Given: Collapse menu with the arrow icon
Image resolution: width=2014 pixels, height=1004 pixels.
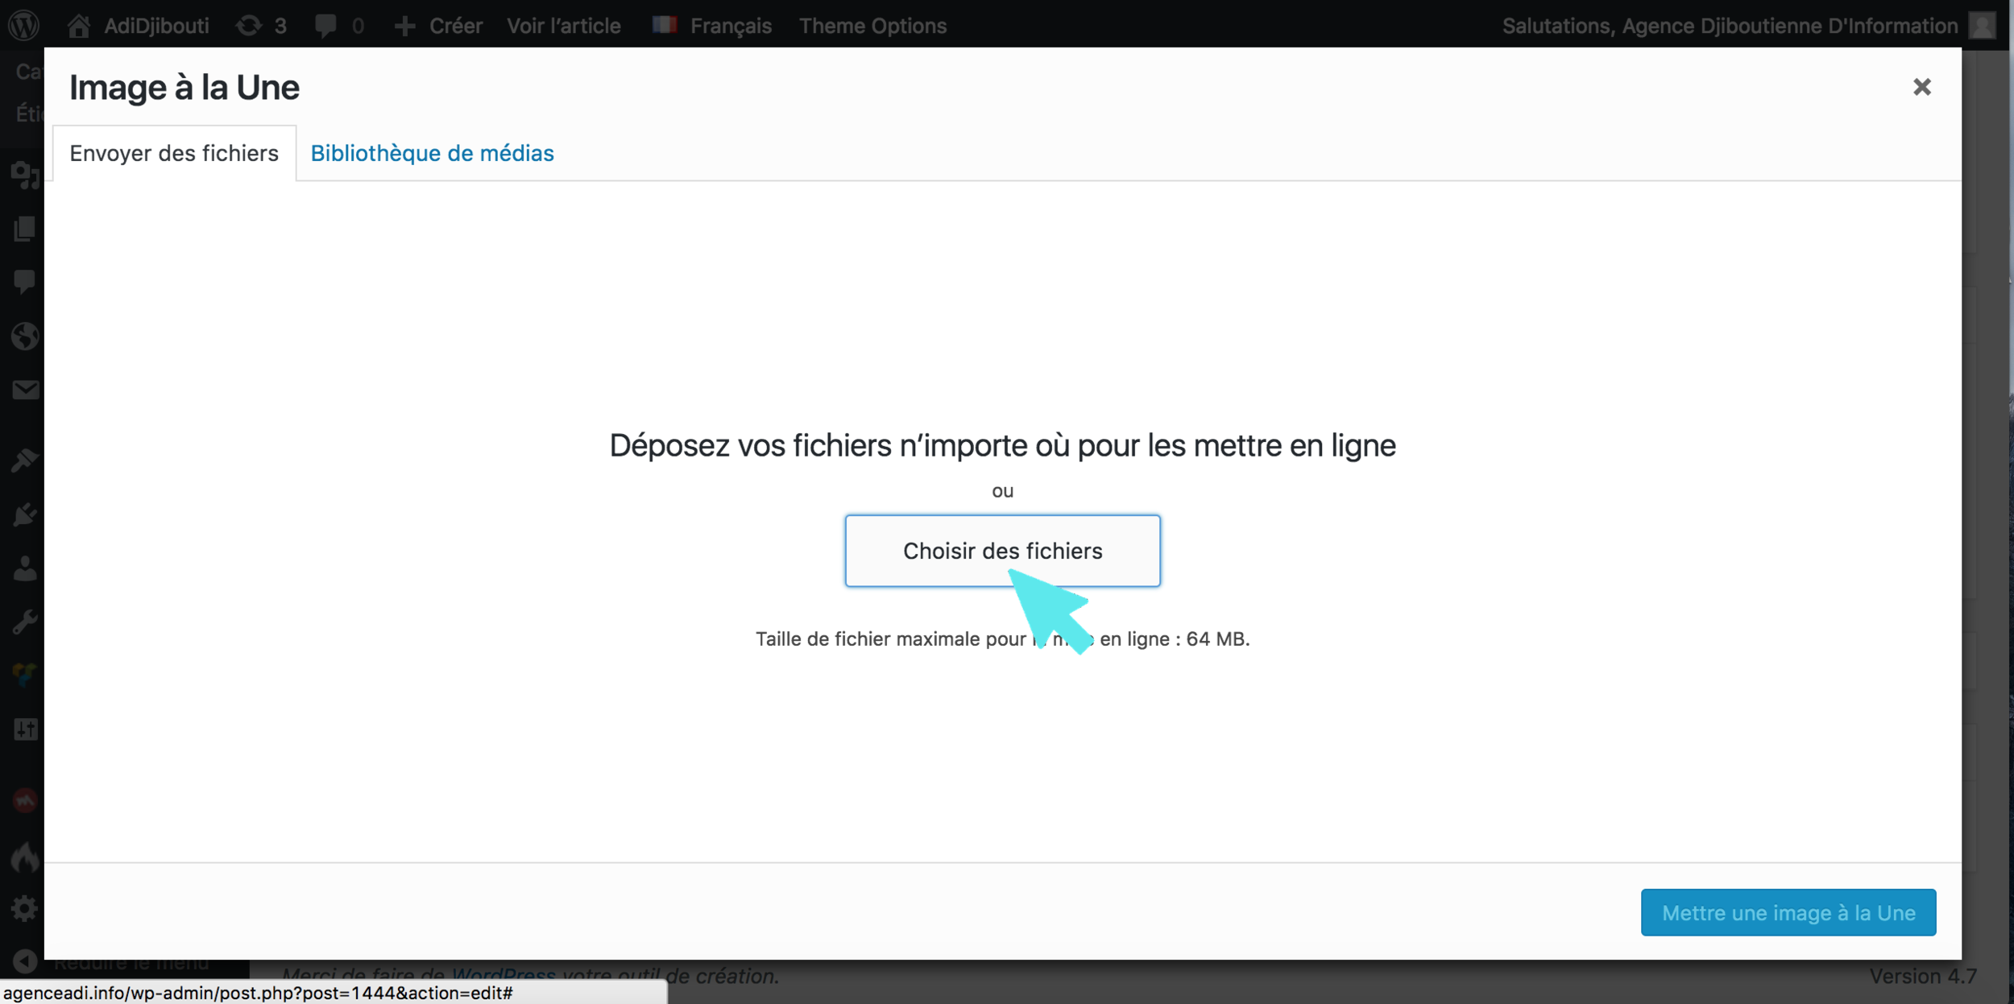Looking at the screenshot, I should pyautogui.click(x=24, y=961).
